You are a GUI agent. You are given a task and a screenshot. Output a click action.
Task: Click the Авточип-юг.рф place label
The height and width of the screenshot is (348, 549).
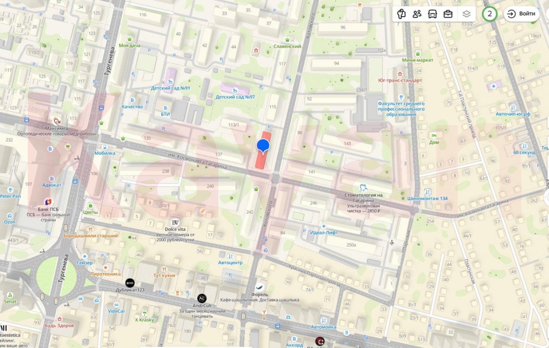point(513,114)
